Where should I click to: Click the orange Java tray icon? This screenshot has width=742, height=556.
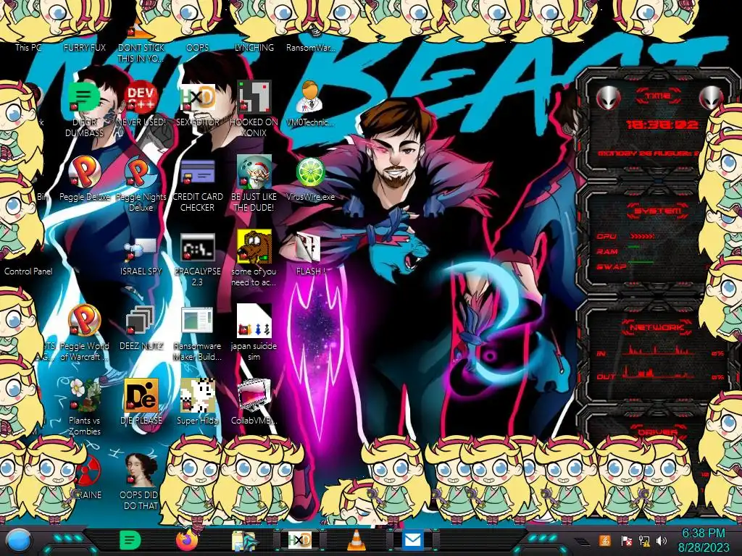click(604, 541)
